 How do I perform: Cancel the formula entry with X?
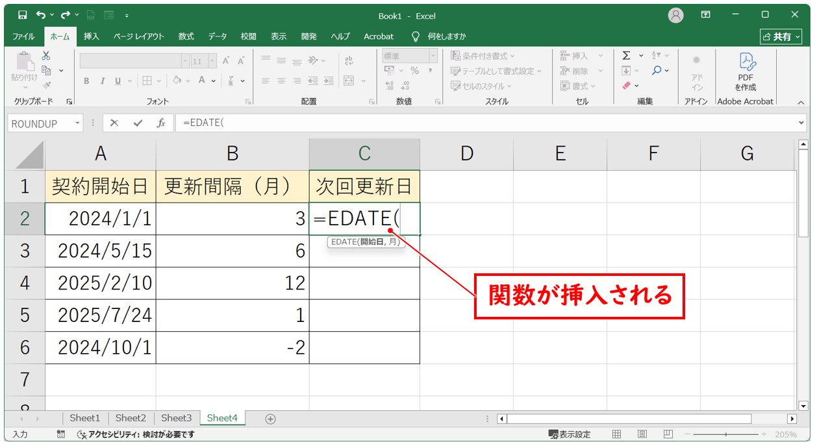(x=114, y=123)
